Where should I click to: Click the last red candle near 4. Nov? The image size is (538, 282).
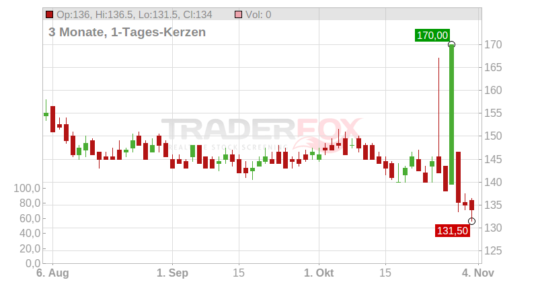click(471, 205)
